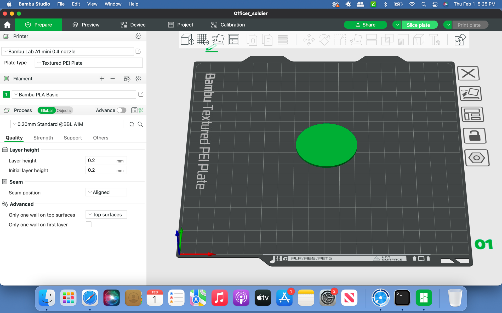
Task: Auto orient objects from the top toolbar
Action: (x=218, y=40)
